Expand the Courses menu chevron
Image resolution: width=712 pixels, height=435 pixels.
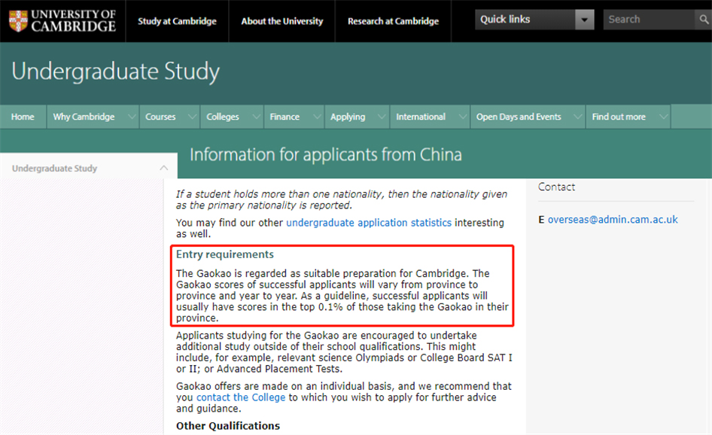coord(192,117)
